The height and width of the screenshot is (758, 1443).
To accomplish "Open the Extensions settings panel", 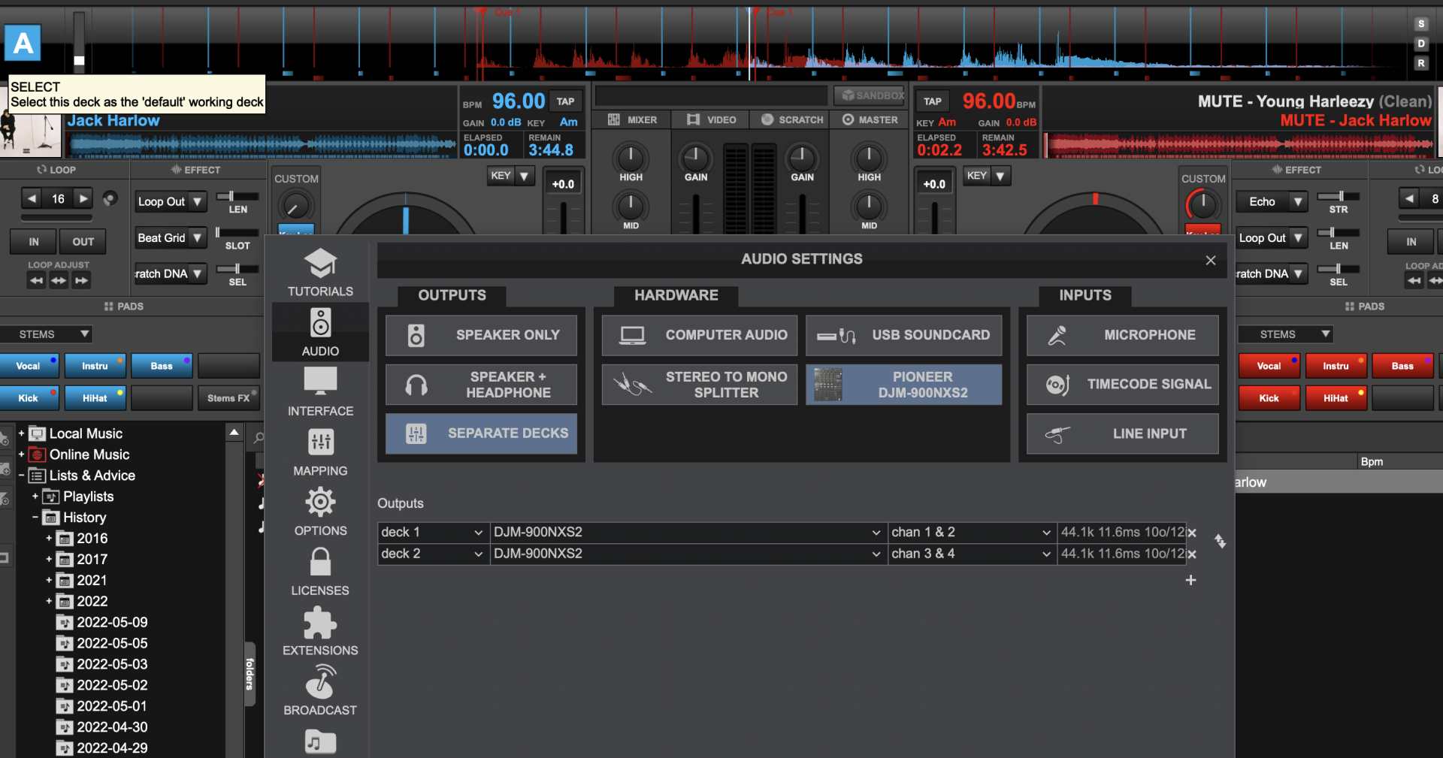I will click(320, 630).
